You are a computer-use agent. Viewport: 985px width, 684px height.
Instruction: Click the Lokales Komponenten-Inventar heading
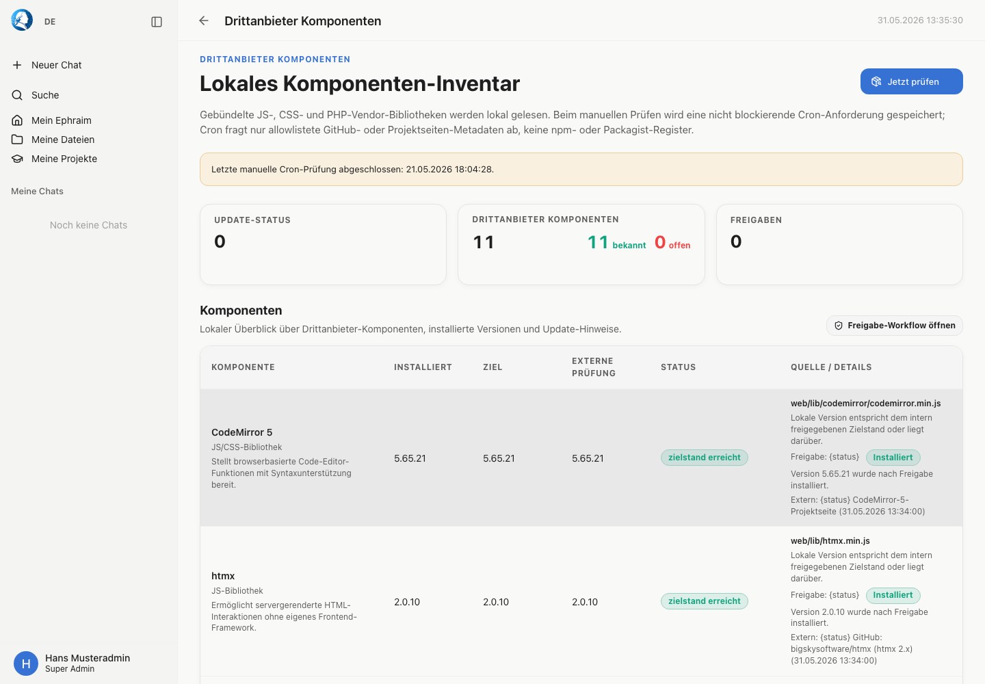coord(360,83)
